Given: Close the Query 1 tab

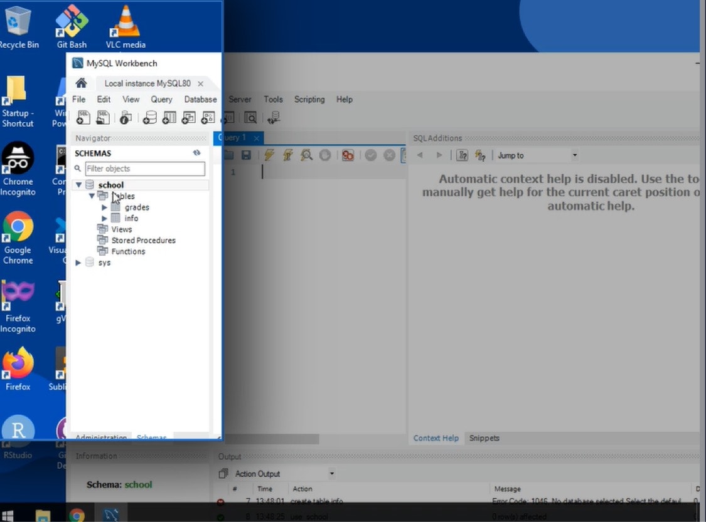Looking at the screenshot, I should pyautogui.click(x=256, y=138).
